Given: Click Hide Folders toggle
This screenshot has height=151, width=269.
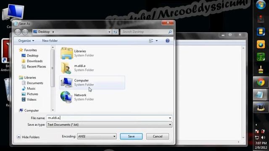Looking at the screenshot, I should tap(28, 137).
